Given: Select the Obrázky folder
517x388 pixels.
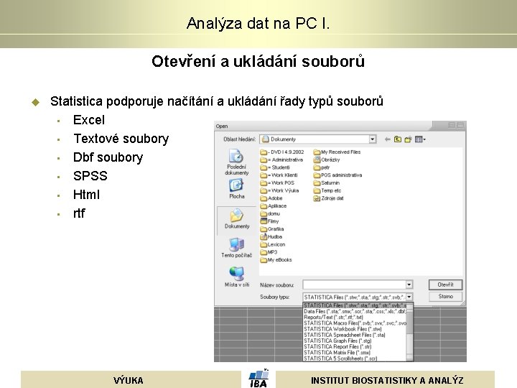Looking at the screenshot, I should click(x=327, y=160).
